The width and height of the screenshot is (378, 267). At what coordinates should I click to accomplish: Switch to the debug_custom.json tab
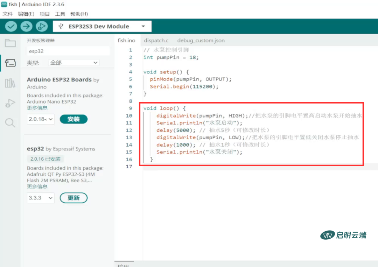(201, 41)
